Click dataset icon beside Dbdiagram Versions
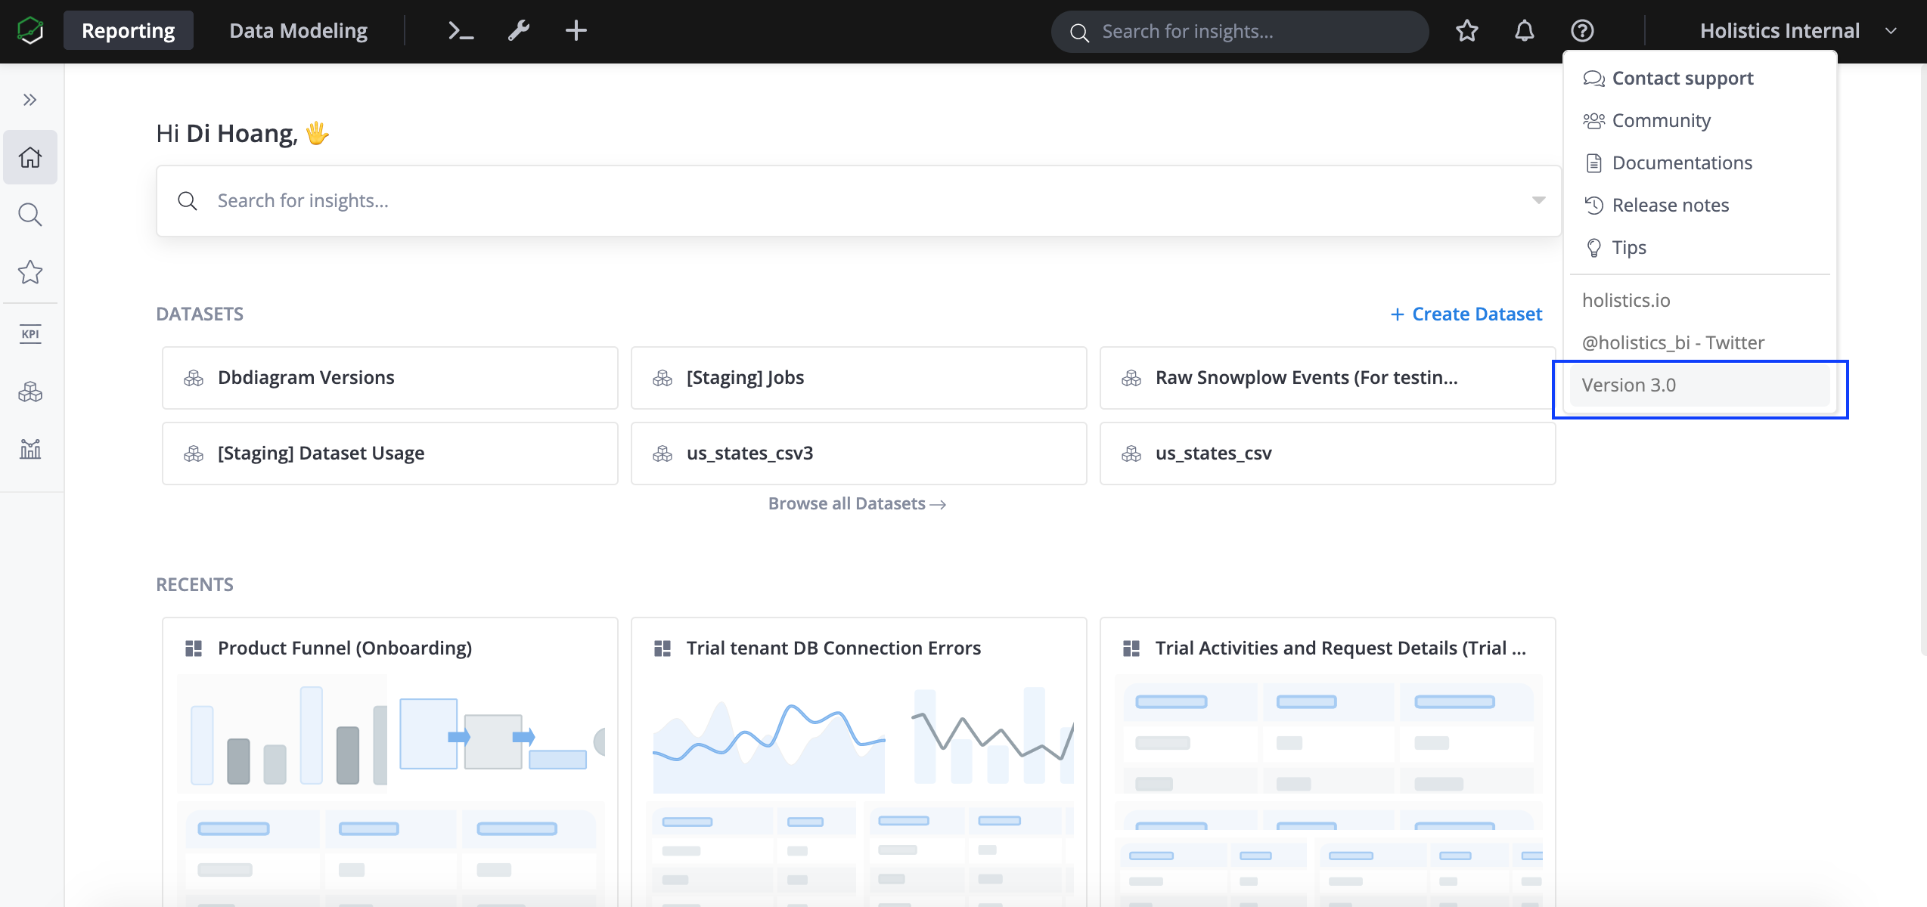The width and height of the screenshot is (1927, 907). [x=194, y=378]
